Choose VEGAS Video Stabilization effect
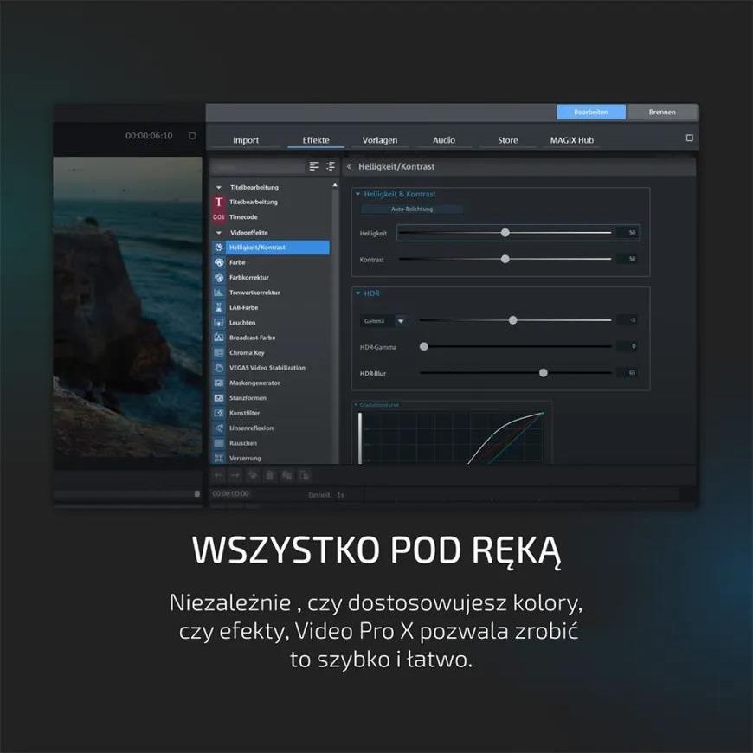This screenshot has width=753, height=753. [267, 368]
